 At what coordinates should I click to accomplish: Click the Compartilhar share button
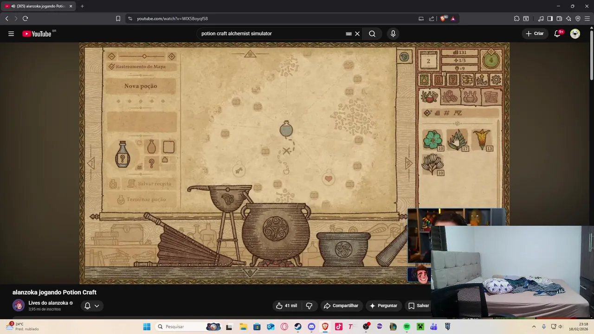pos(341,306)
